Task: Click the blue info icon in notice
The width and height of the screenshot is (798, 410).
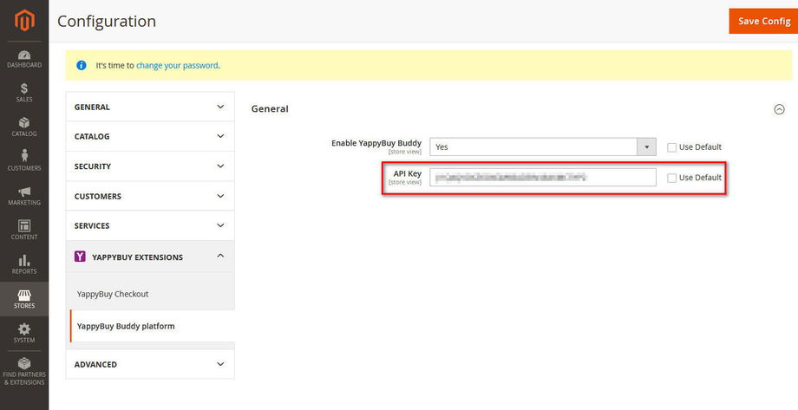Action: [x=81, y=65]
